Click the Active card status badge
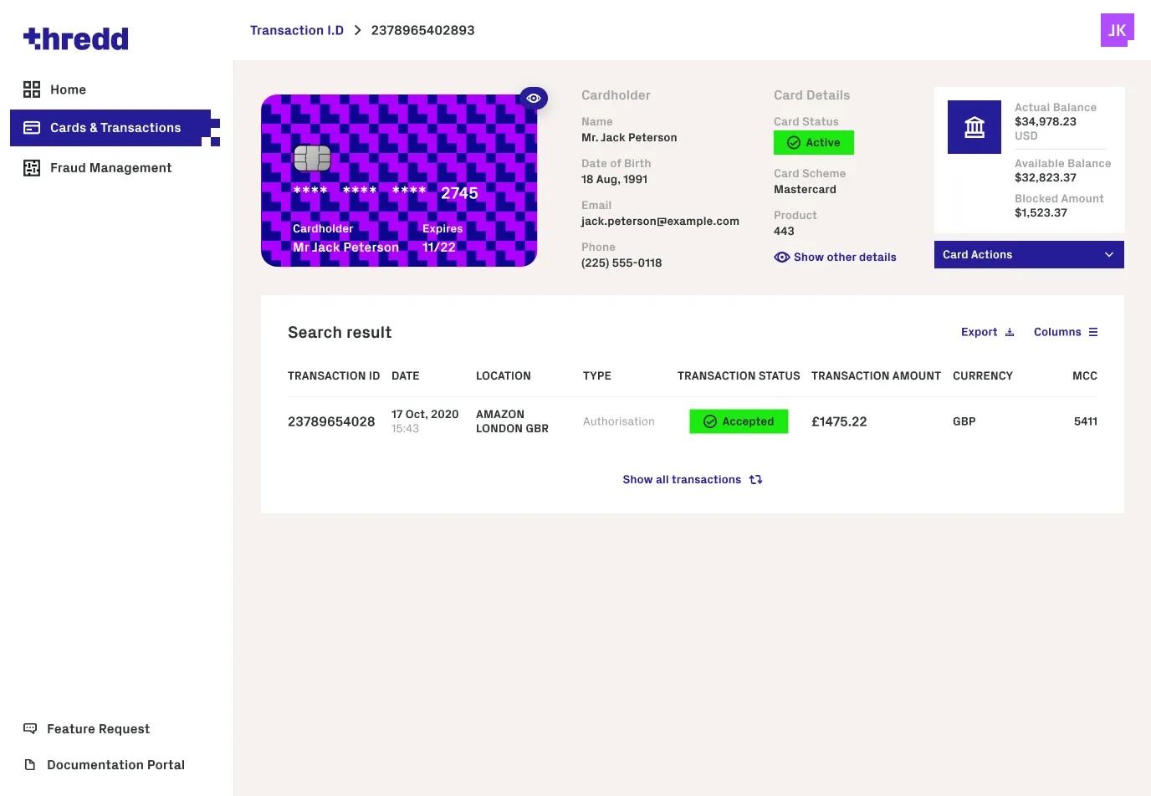Screen dimensions: 1151x796 (x=813, y=142)
